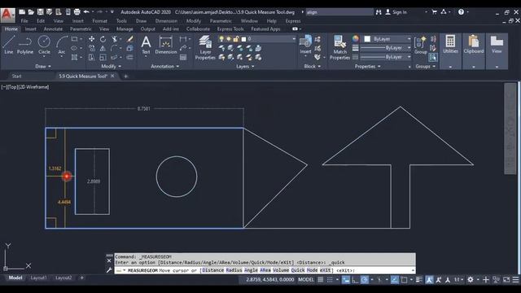The height and width of the screenshot is (293, 521).
Task: Click the Erase tool icon
Action: 130,39
